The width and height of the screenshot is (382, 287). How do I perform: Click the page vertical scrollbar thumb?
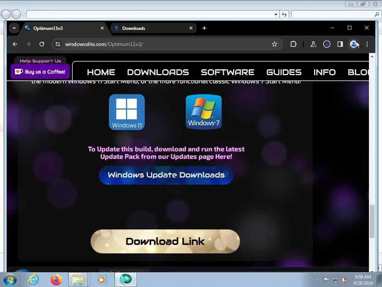372,221
